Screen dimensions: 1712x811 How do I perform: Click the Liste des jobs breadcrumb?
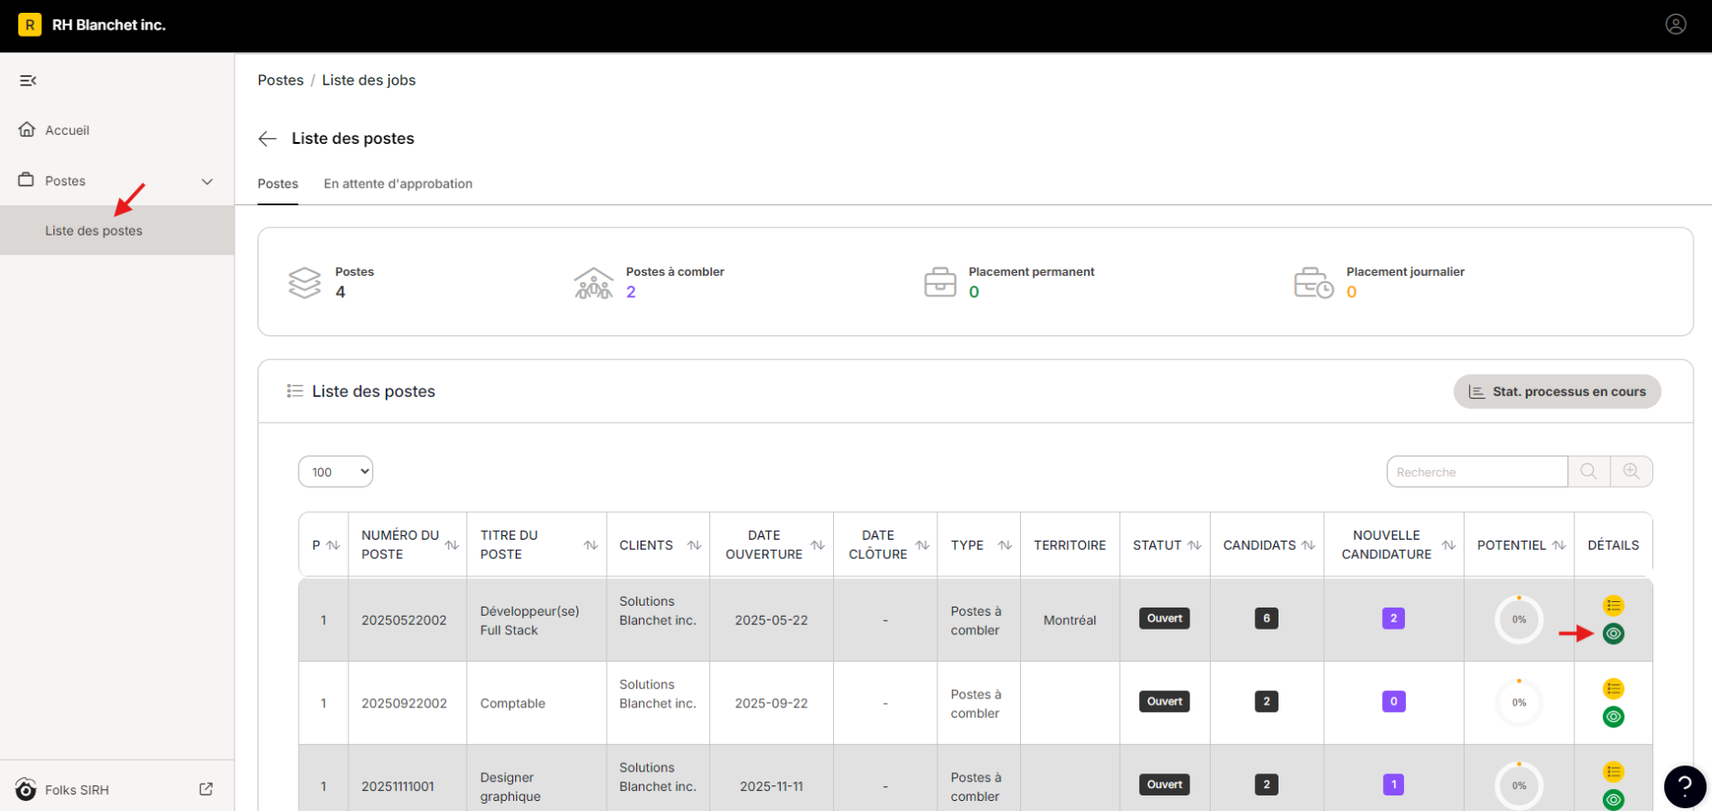[368, 81]
